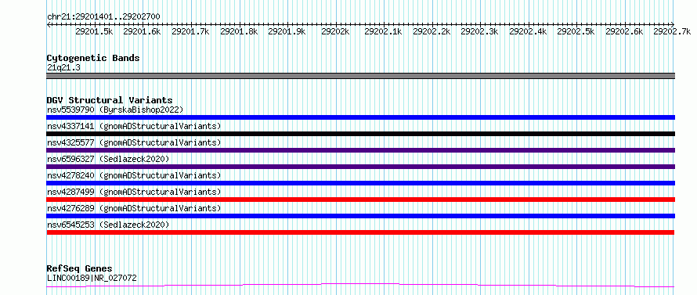
Task: Click the 29202k ruler tick label
Action: (335, 31)
